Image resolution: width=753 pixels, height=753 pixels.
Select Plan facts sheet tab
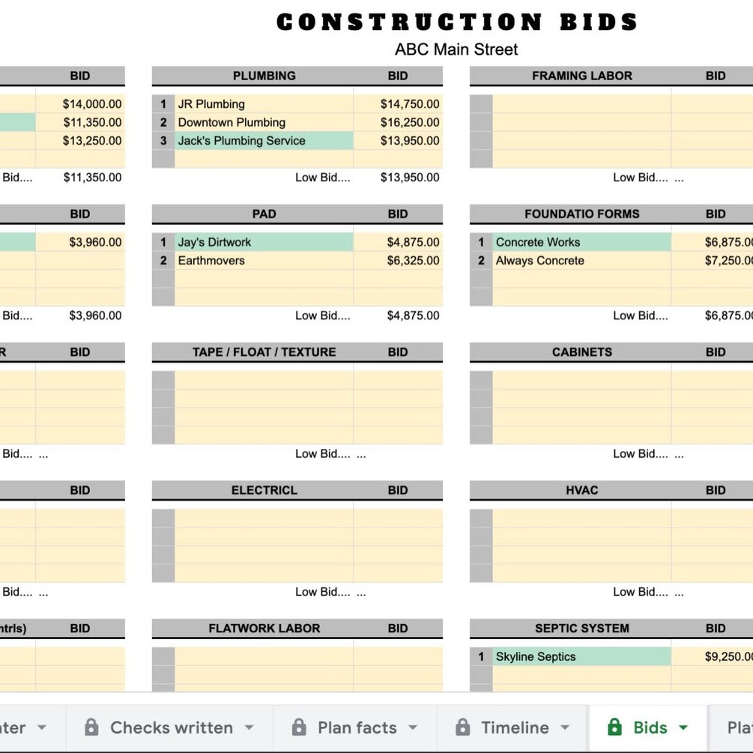pyautogui.click(x=357, y=728)
